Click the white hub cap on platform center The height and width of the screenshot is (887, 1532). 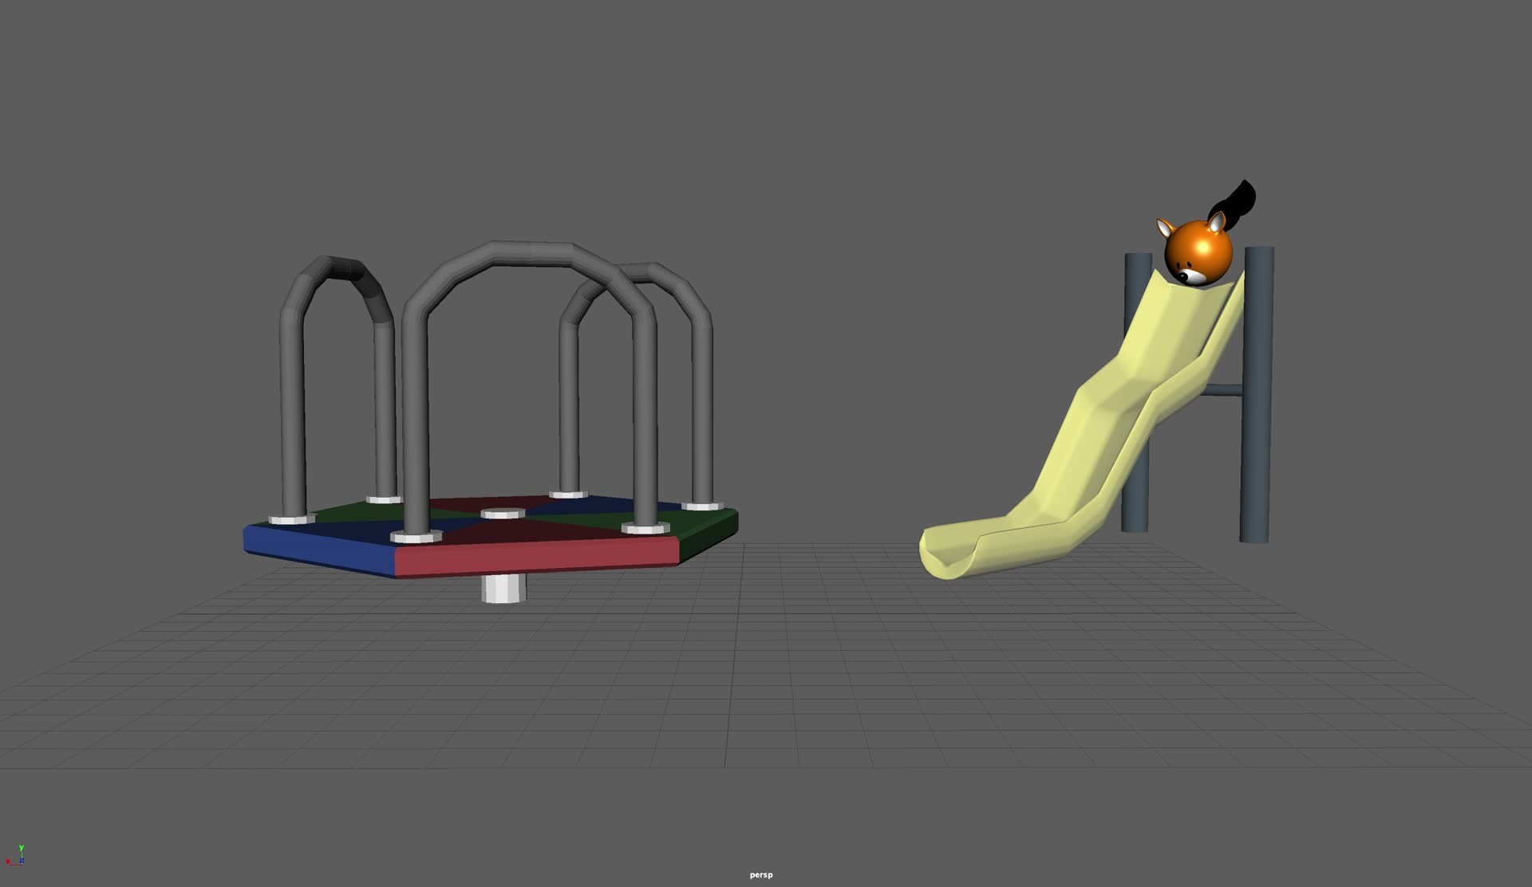(503, 513)
